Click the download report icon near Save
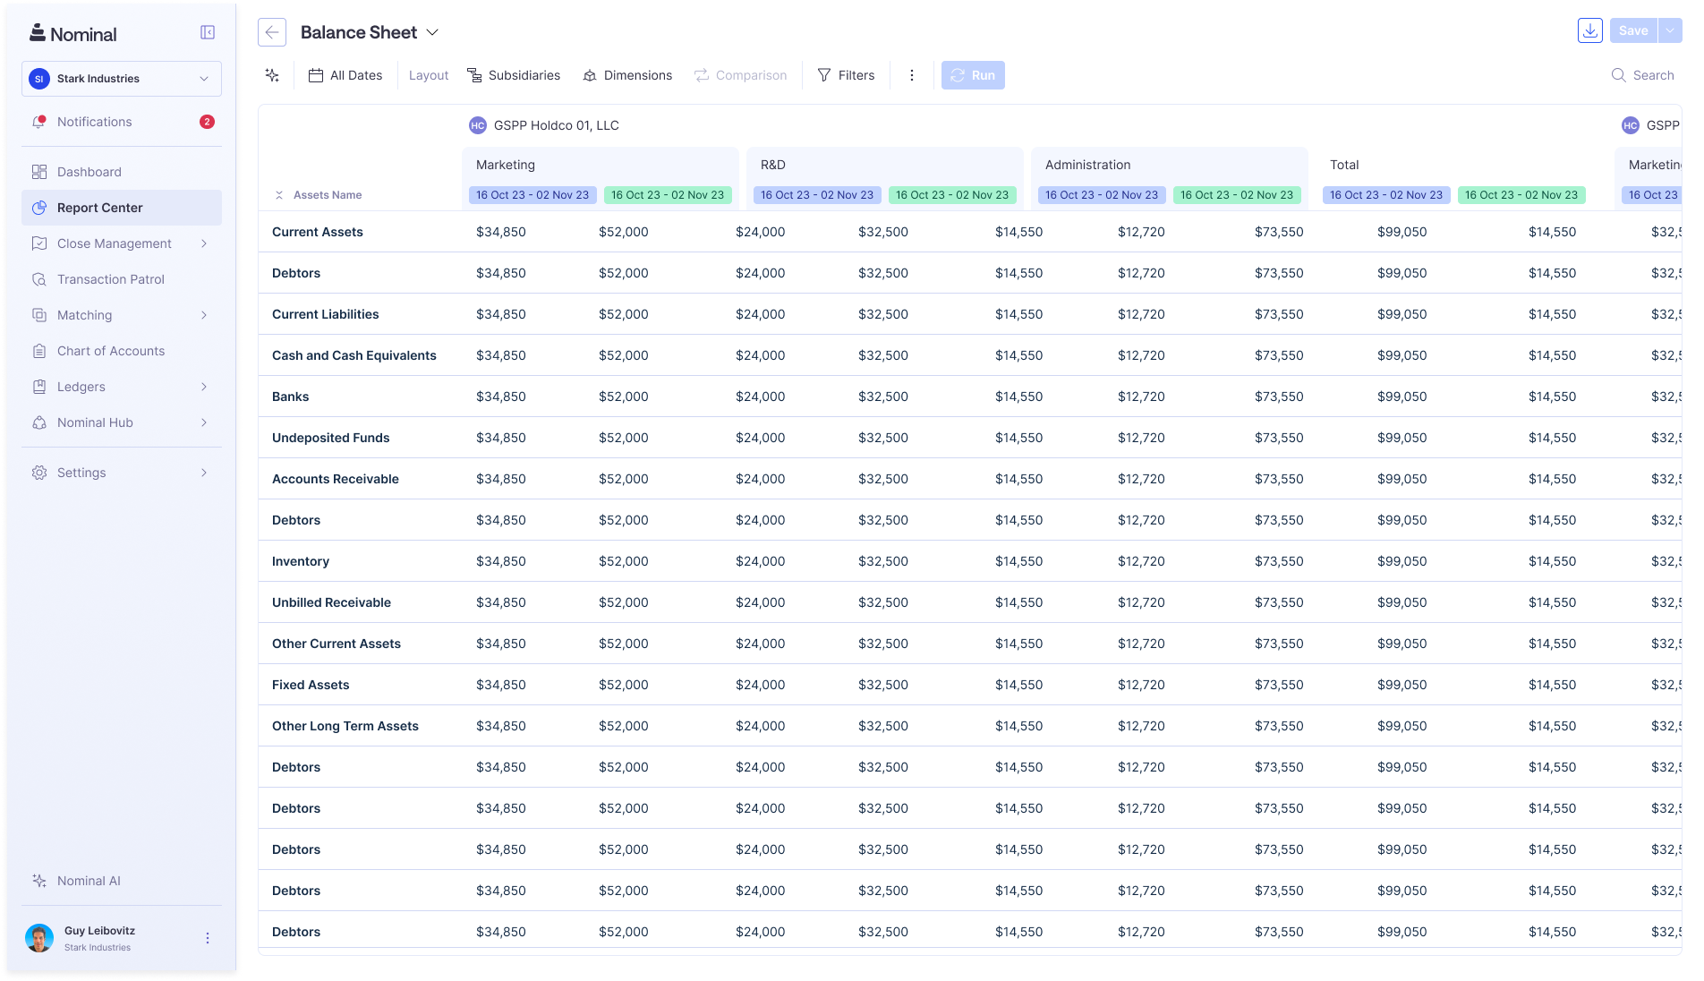The width and height of the screenshot is (1704, 981). (1590, 30)
